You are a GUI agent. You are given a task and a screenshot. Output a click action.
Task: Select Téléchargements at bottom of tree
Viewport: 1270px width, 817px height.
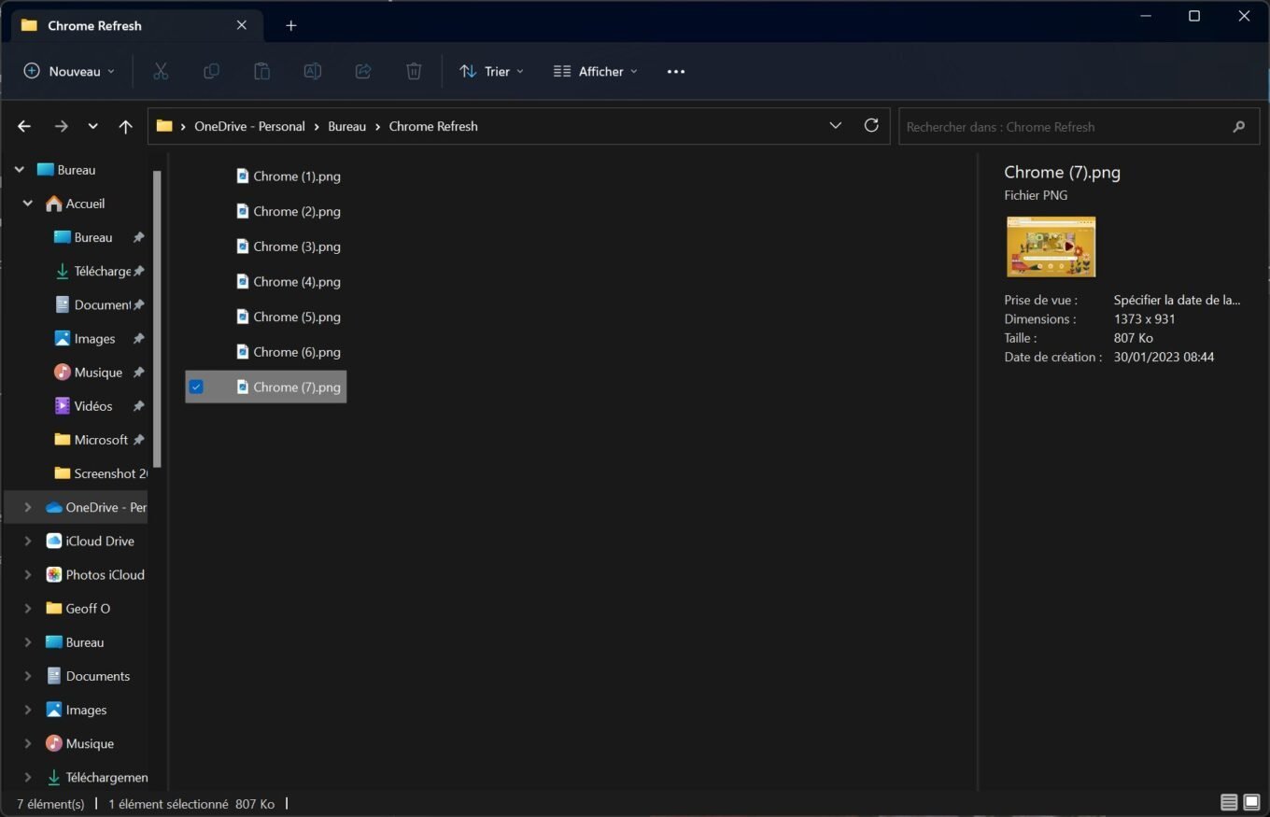97,777
